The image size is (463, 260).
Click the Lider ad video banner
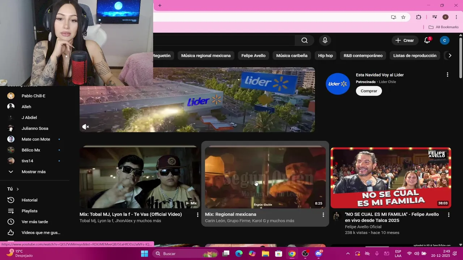point(197,100)
